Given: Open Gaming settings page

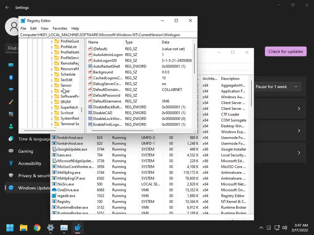Looking at the screenshot, I should (26, 151).
